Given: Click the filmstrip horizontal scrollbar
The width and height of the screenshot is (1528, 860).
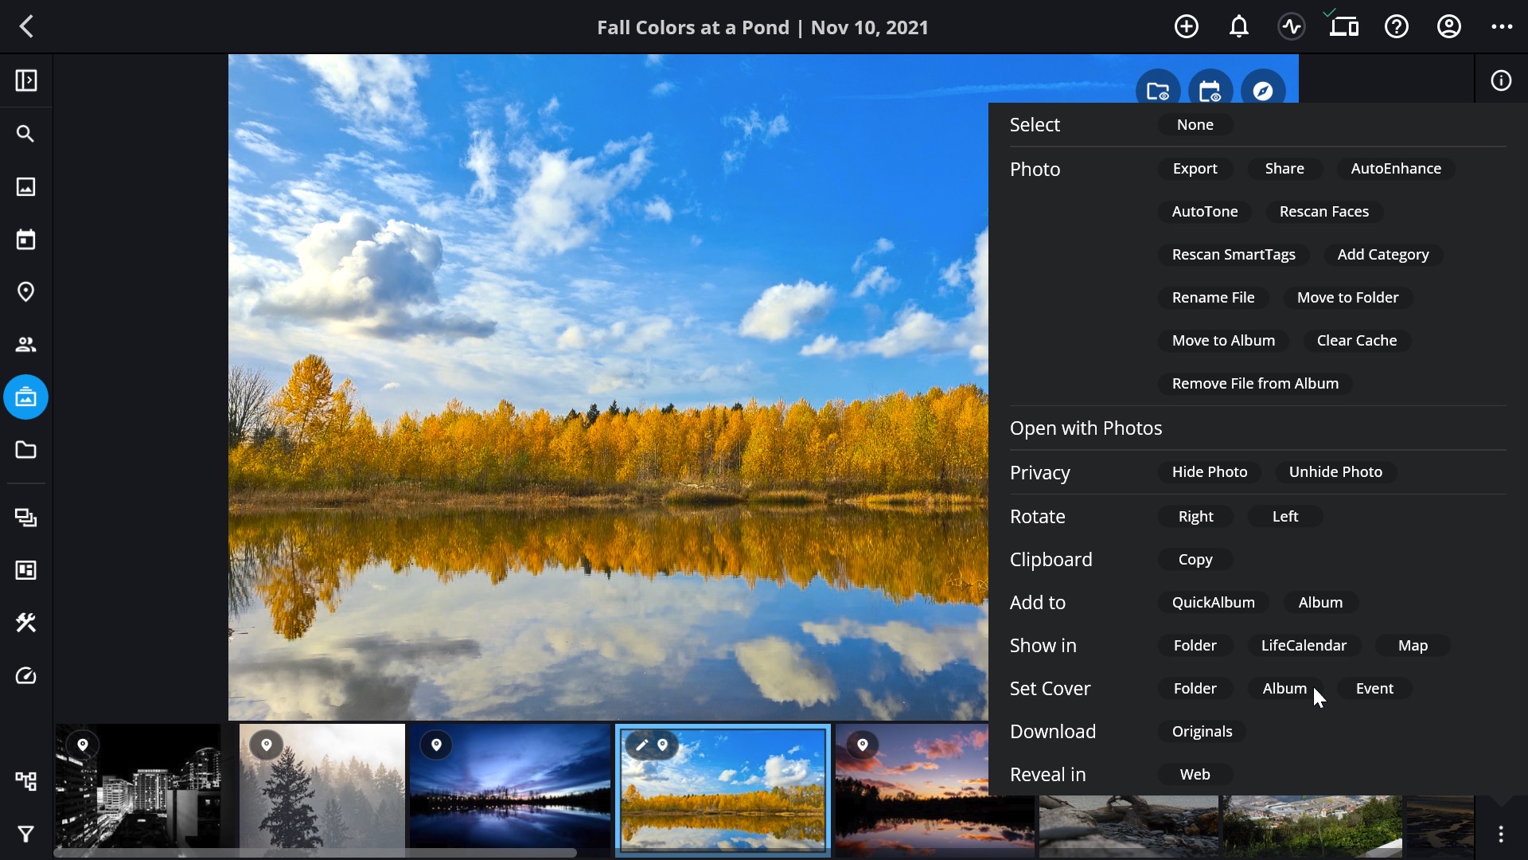Looking at the screenshot, I should click(x=315, y=853).
